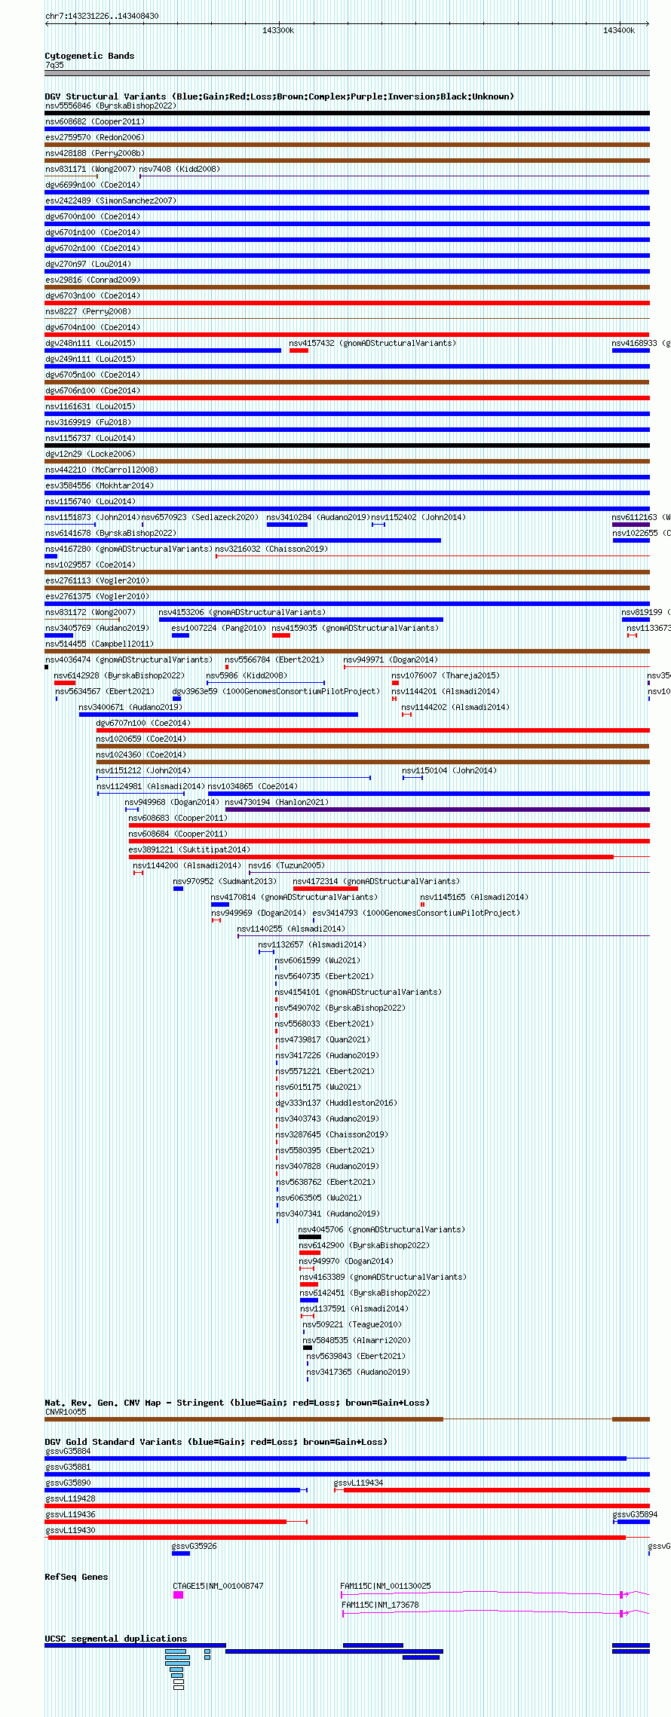
Task: Open gold standard variant gssvL119434
Action: point(492,1490)
